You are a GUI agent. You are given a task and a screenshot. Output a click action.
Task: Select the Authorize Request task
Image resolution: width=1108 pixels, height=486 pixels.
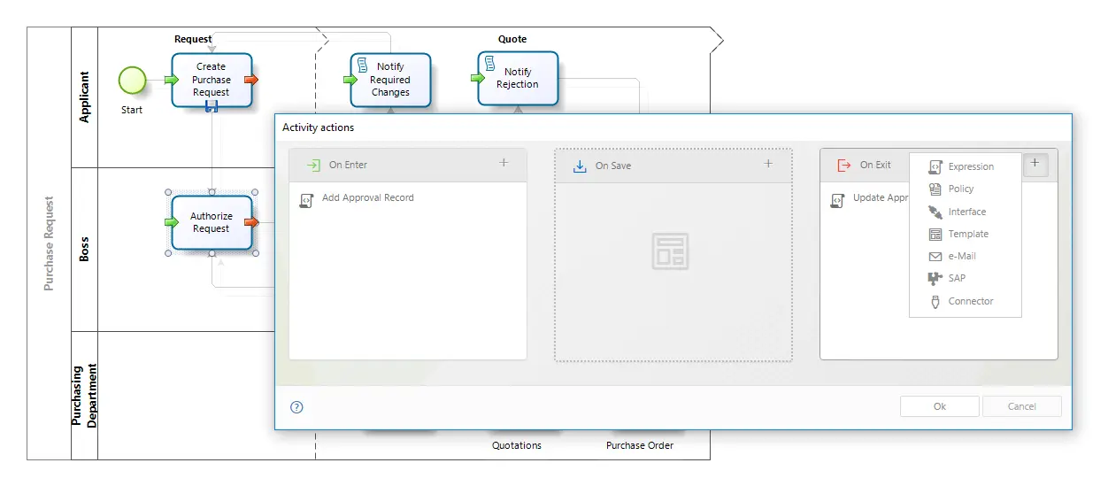point(212,222)
